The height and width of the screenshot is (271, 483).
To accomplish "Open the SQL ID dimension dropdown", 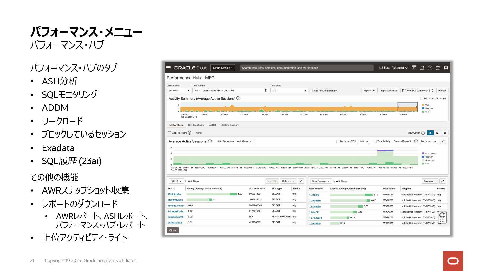I will pos(176,181).
